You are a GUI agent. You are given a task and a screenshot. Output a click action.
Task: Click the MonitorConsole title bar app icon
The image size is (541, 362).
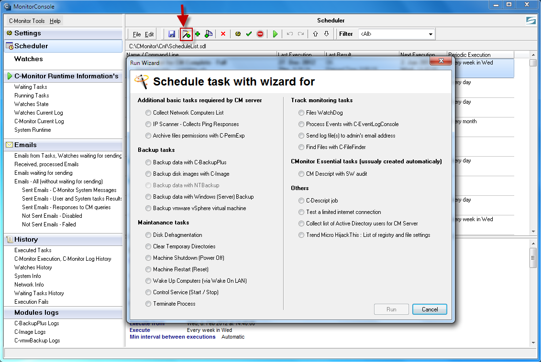pyautogui.click(x=7, y=6)
